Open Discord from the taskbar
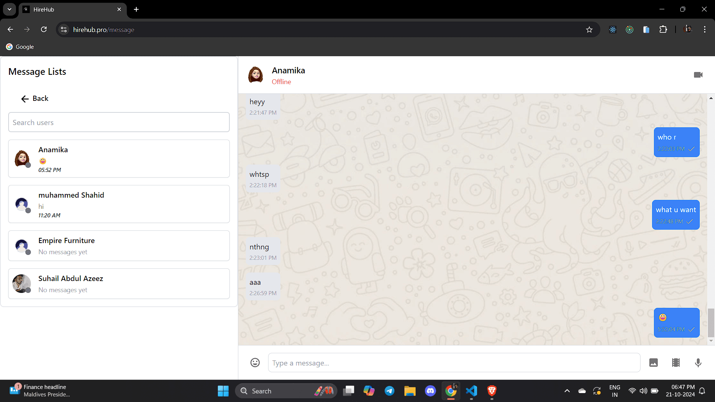 [x=430, y=391]
